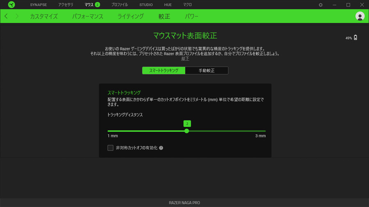Click the green スマートトラッキング section heading
Image resolution: width=369 pixels, height=207 pixels.
pyautogui.click(x=124, y=93)
